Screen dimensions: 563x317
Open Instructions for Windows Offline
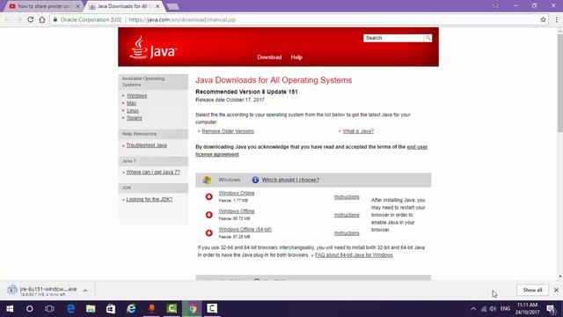coord(347,215)
